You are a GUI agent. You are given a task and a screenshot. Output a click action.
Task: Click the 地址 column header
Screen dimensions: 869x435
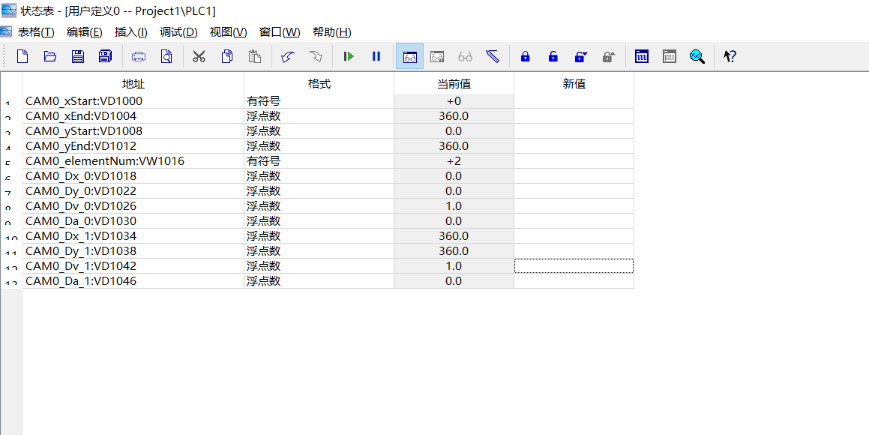(133, 84)
